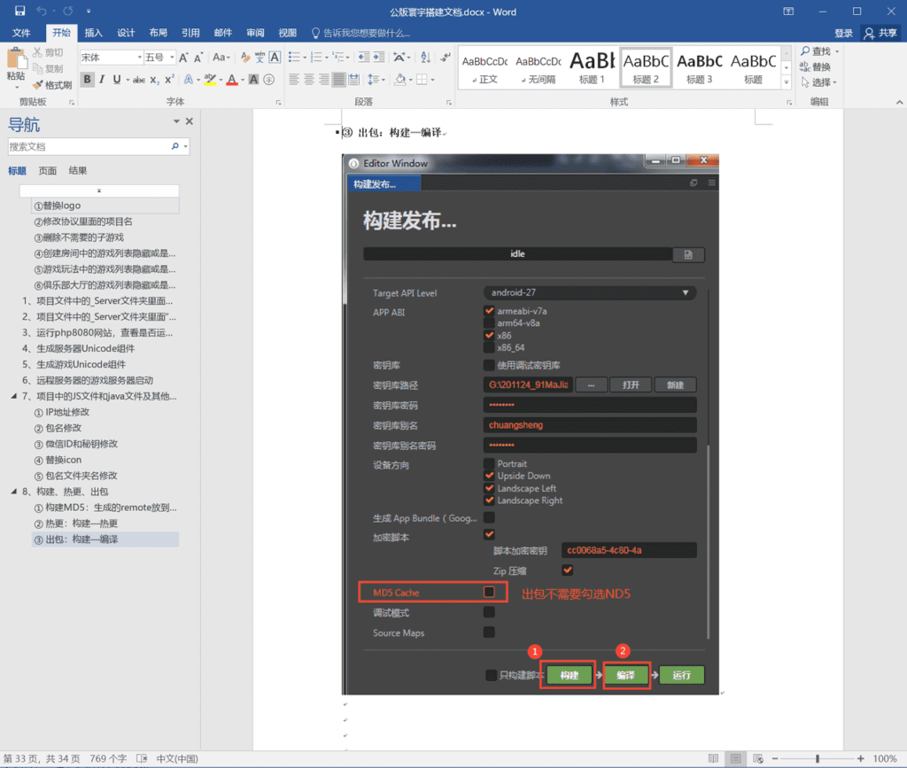Apply the 标题 1 heading style
907x768 pixels.
(x=591, y=68)
